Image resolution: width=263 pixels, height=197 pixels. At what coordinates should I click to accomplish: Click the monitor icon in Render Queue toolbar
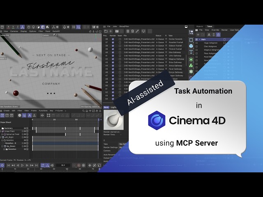click(143, 31)
